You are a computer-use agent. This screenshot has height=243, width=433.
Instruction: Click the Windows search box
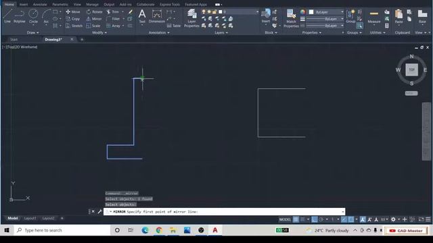click(x=62, y=230)
